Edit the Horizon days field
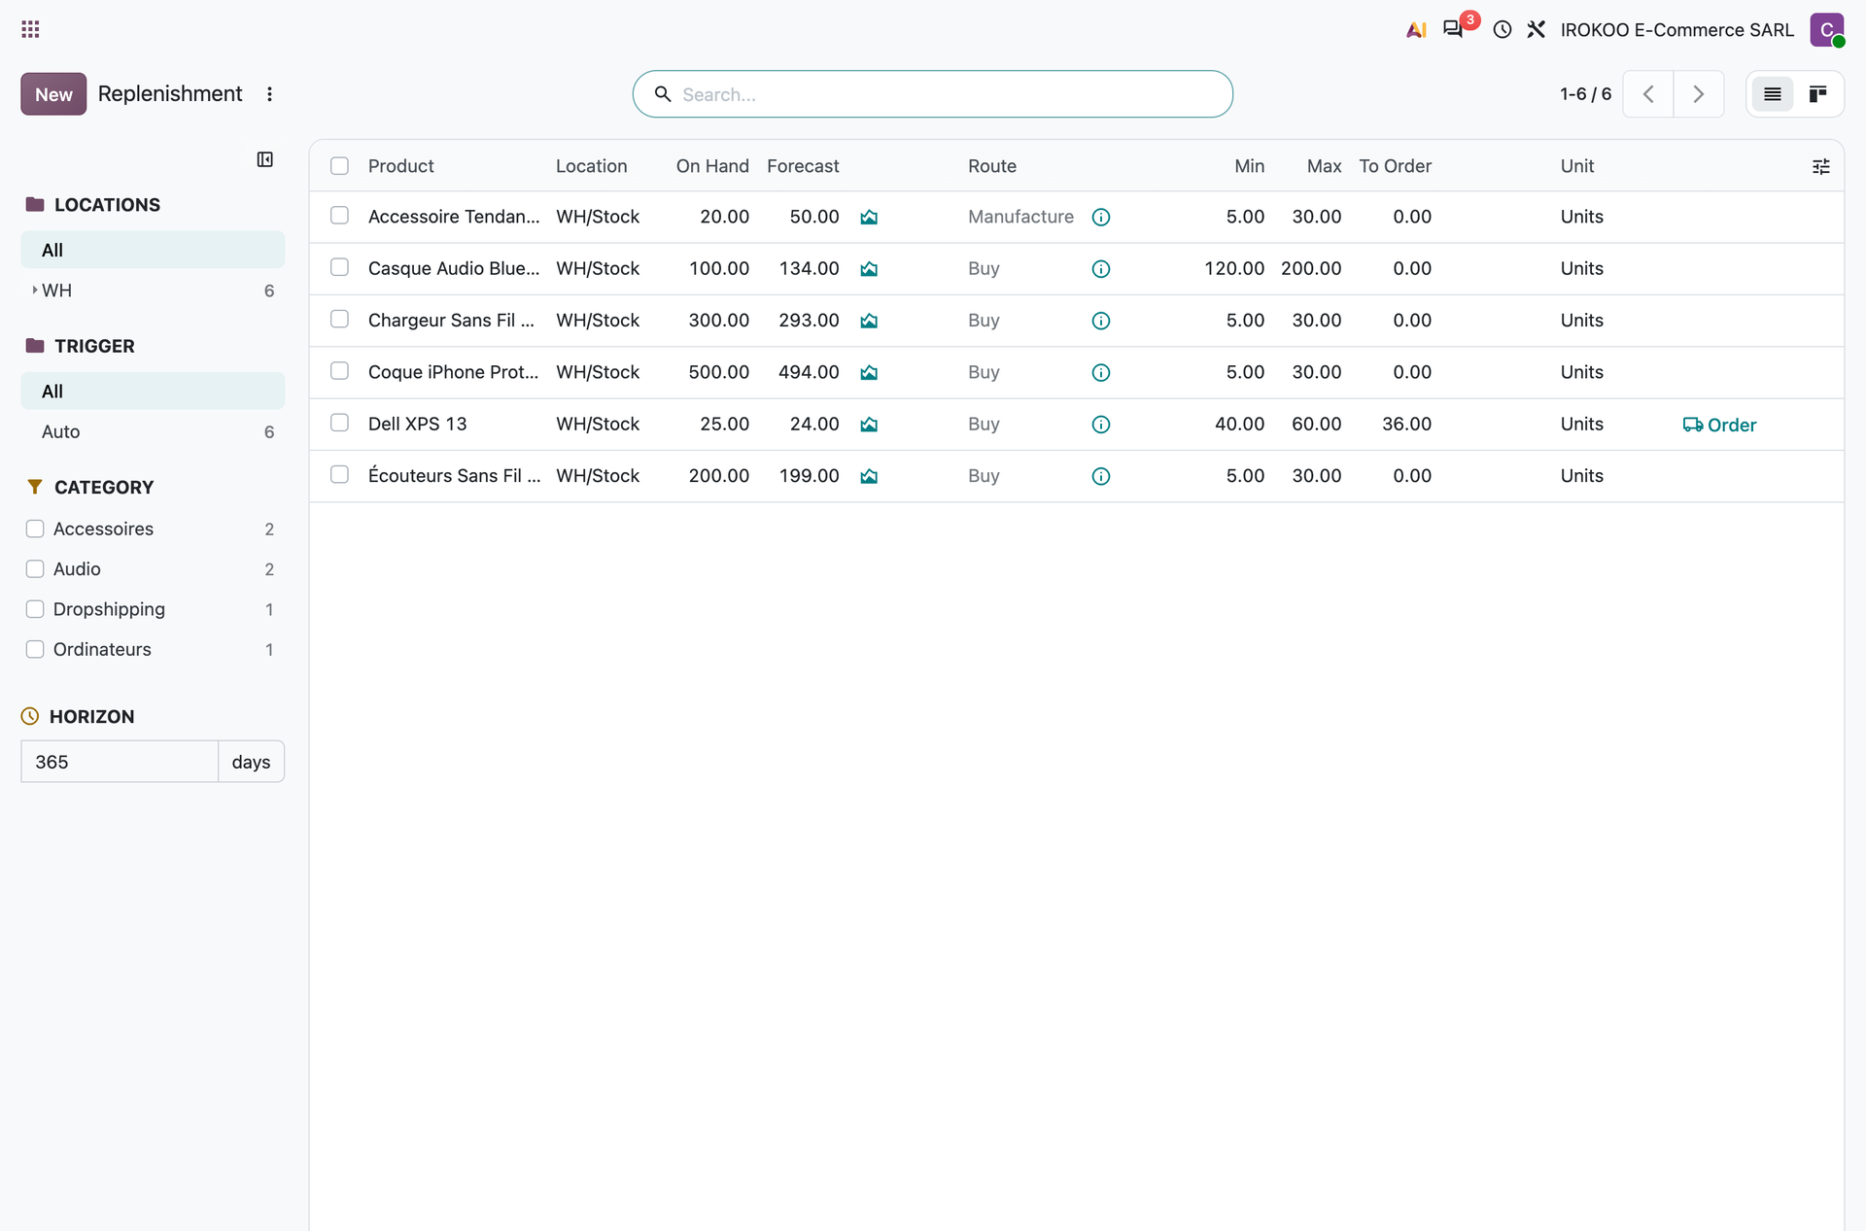1866x1231 pixels. tap(120, 762)
